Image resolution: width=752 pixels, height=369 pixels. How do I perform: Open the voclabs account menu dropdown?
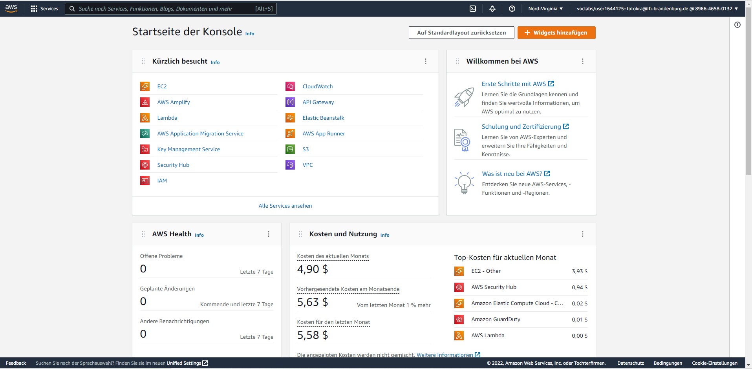[x=657, y=9]
